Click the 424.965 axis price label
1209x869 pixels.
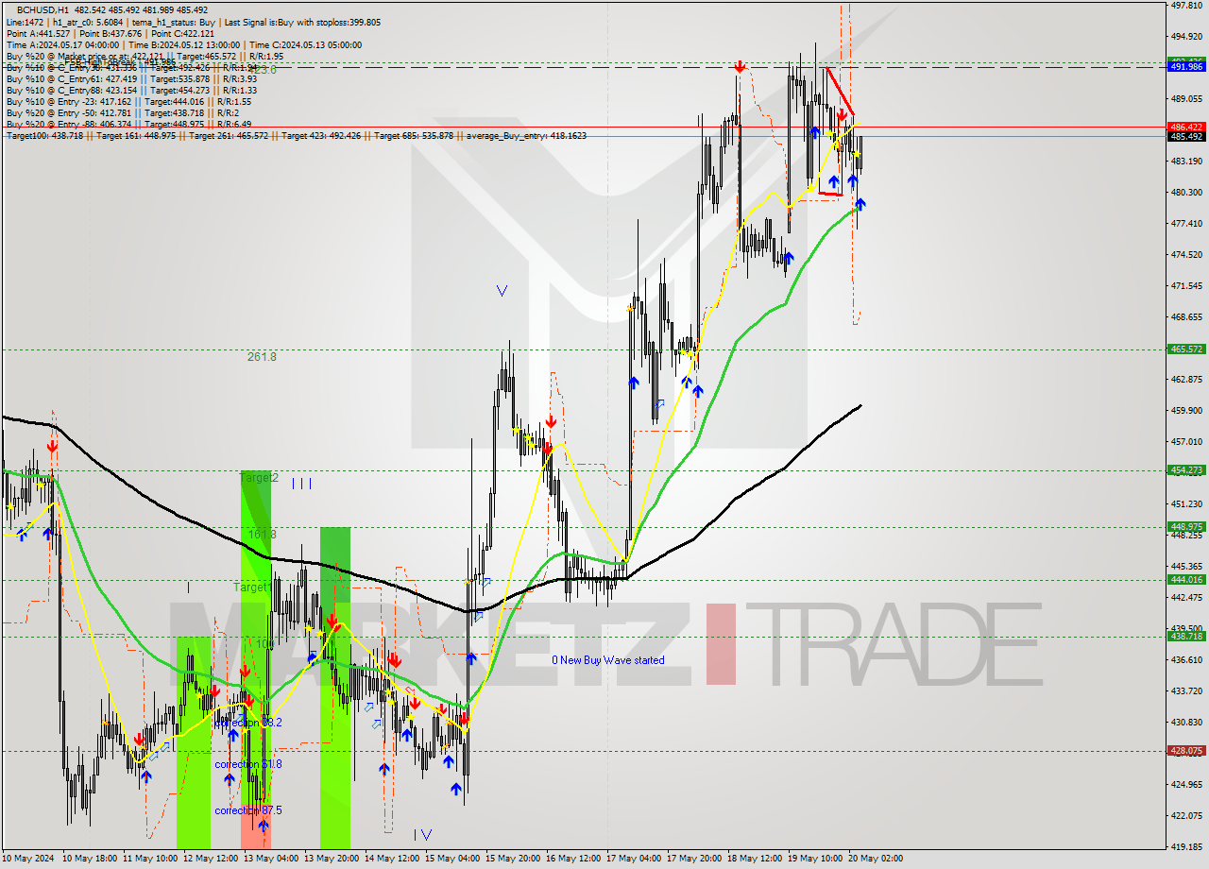[x=1186, y=785]
